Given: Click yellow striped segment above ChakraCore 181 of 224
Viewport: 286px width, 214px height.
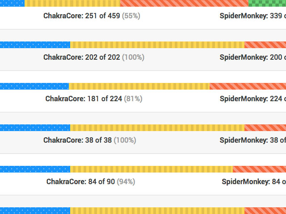Looking at the screenshot, I should (139, 86).
